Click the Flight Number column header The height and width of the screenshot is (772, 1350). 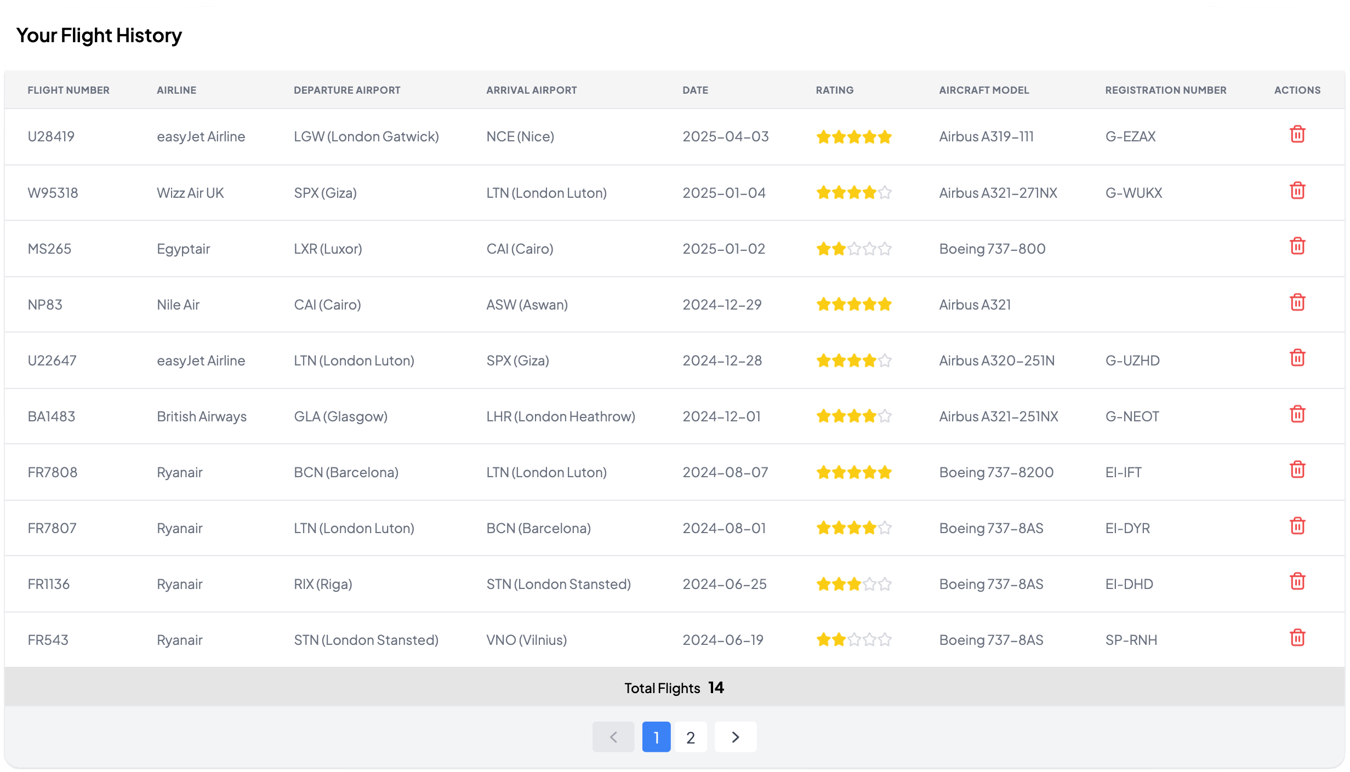69,90
